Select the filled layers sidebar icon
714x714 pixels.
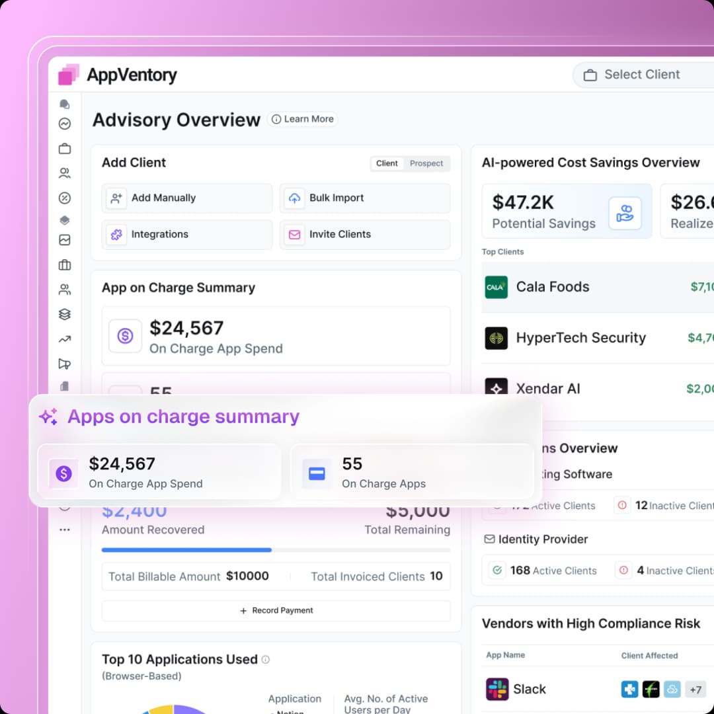[65, 220]
